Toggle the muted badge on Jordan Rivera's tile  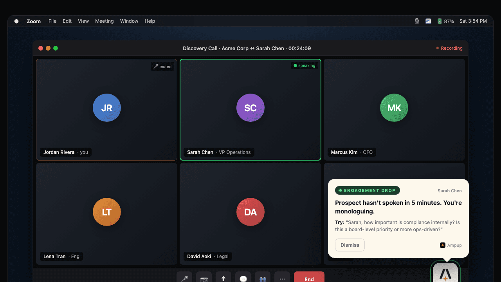pyautogui.click(x=162, y=66)
